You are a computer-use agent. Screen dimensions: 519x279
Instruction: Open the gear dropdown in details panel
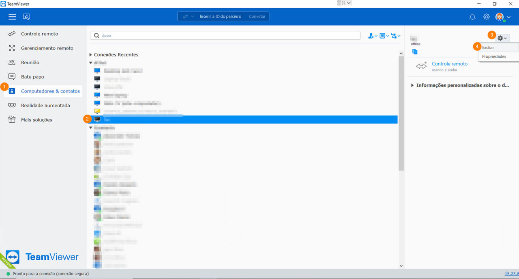(502, 38)
